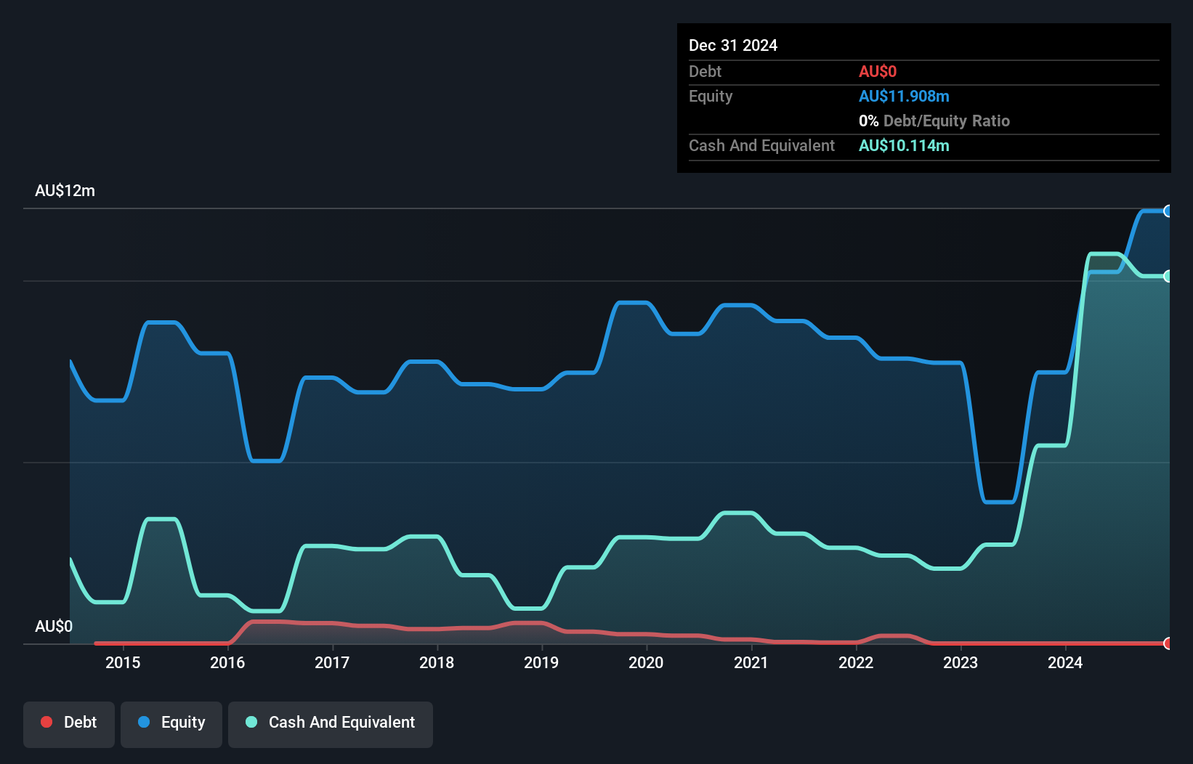1193x764 pixels.
Task: Click the Equity row label in tooltip
Action: tap(711, 96)
